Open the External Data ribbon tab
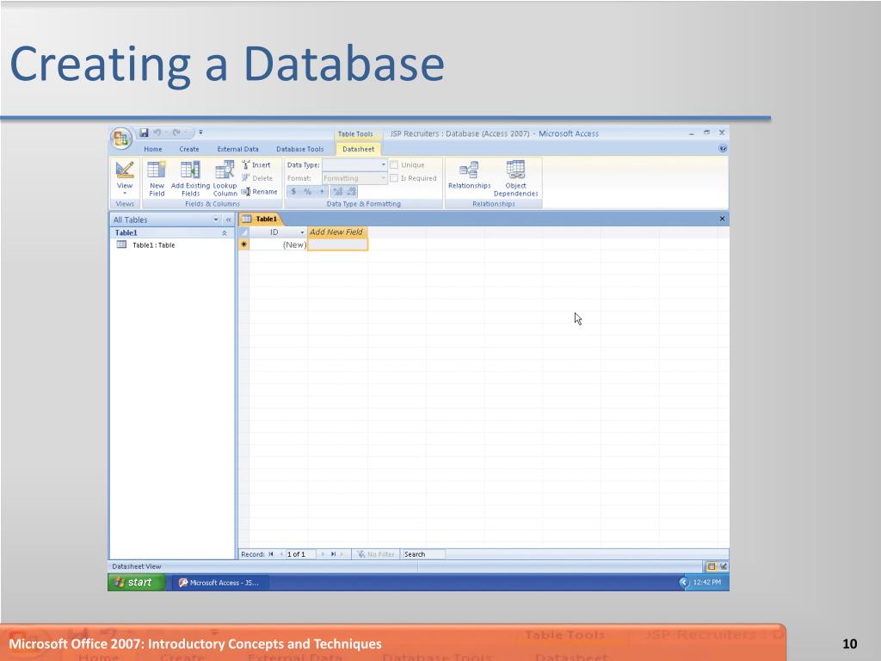This screenshot has height=661, width=881. click(237, 149)
